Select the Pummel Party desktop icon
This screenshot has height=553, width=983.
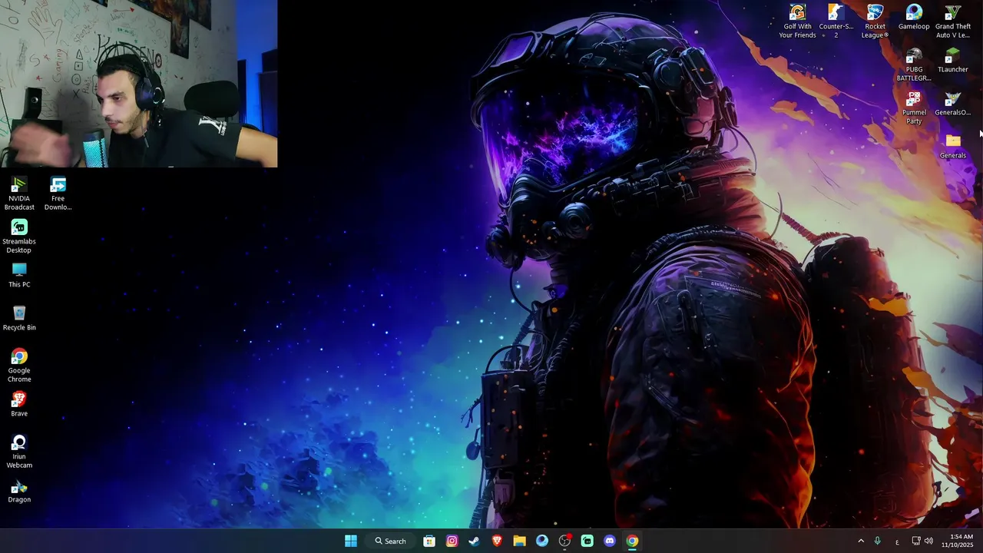914,108
